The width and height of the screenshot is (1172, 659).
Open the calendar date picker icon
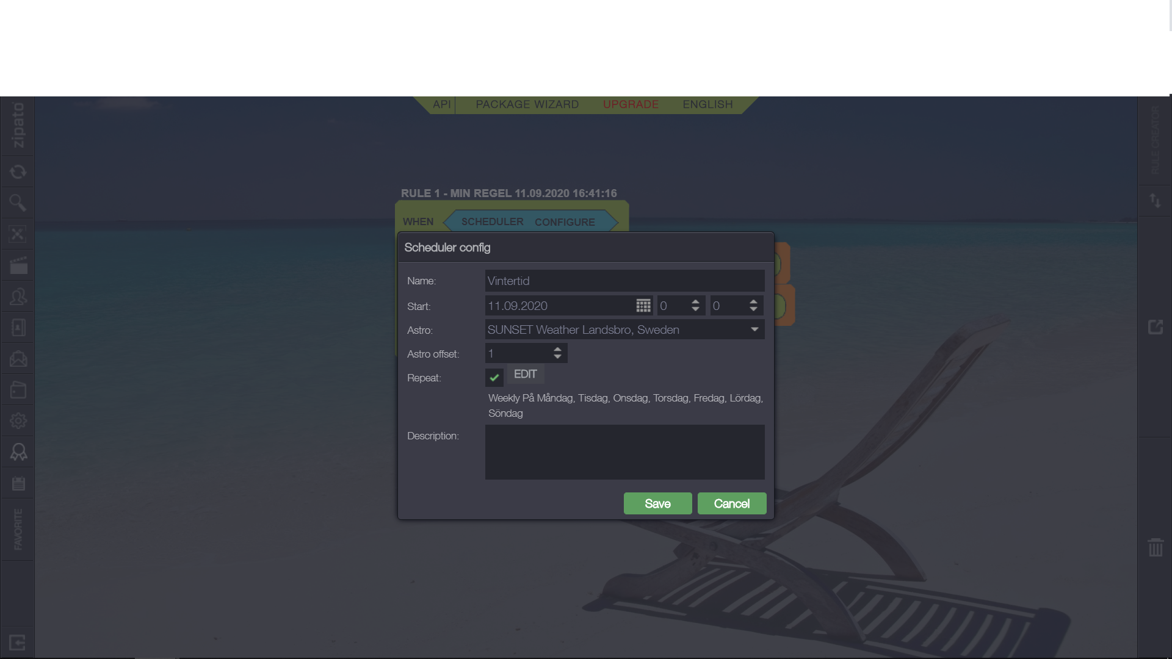(x=643, y=306)
